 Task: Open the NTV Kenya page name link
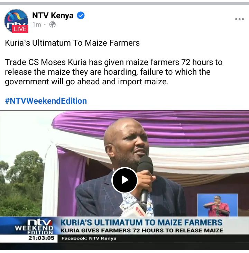53,16
